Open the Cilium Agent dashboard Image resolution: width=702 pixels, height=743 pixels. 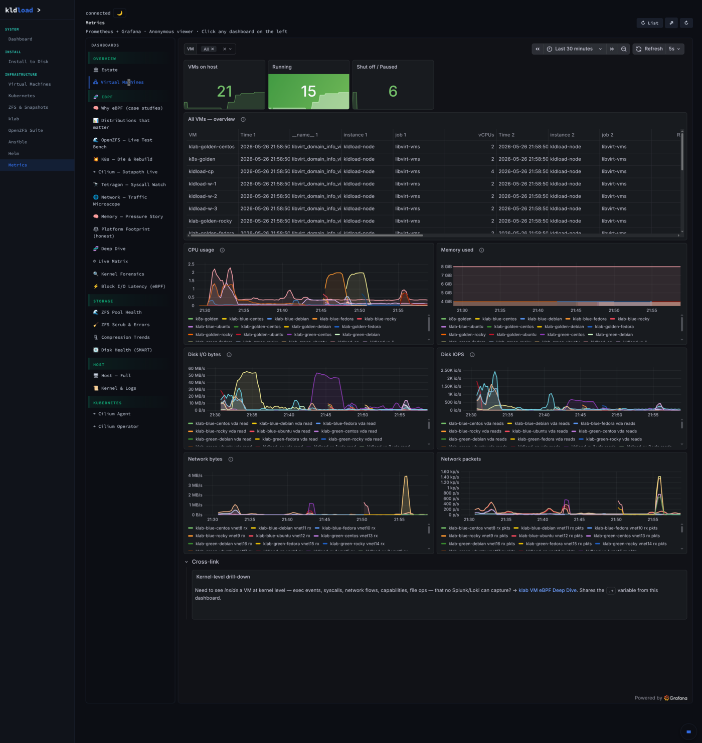(114, 414)
